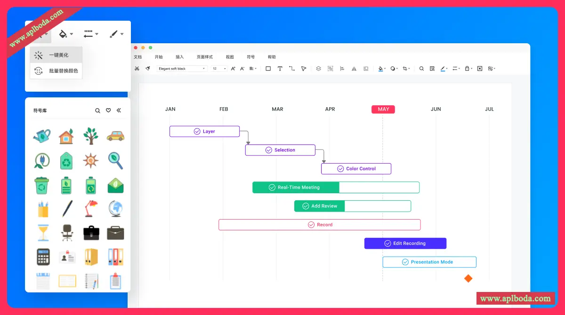This screenshot has height=315, width=565.
Task: Select the rectangle shape tool
Action: (x=268, y=69)
